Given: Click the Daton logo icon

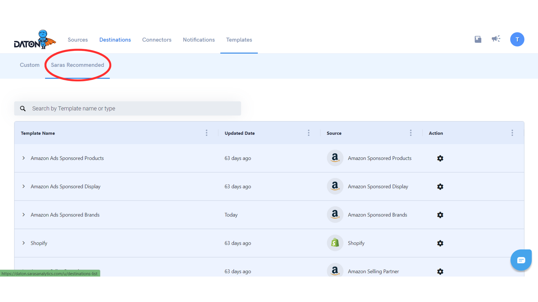Looking at the screenshot, I should (35, 40).
